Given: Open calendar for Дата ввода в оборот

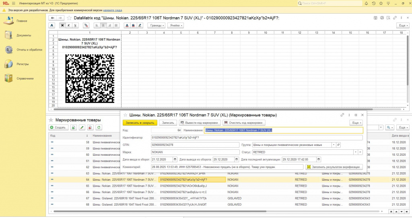Looking at the screenshot, I should [x=175, y=159].
